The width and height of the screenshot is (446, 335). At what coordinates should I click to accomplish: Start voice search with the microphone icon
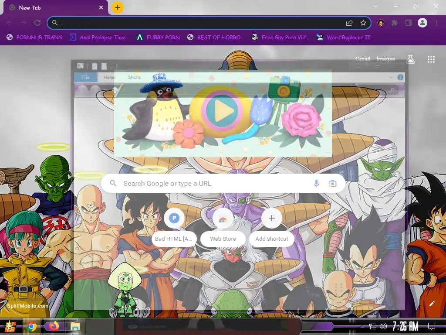point(316,184)
